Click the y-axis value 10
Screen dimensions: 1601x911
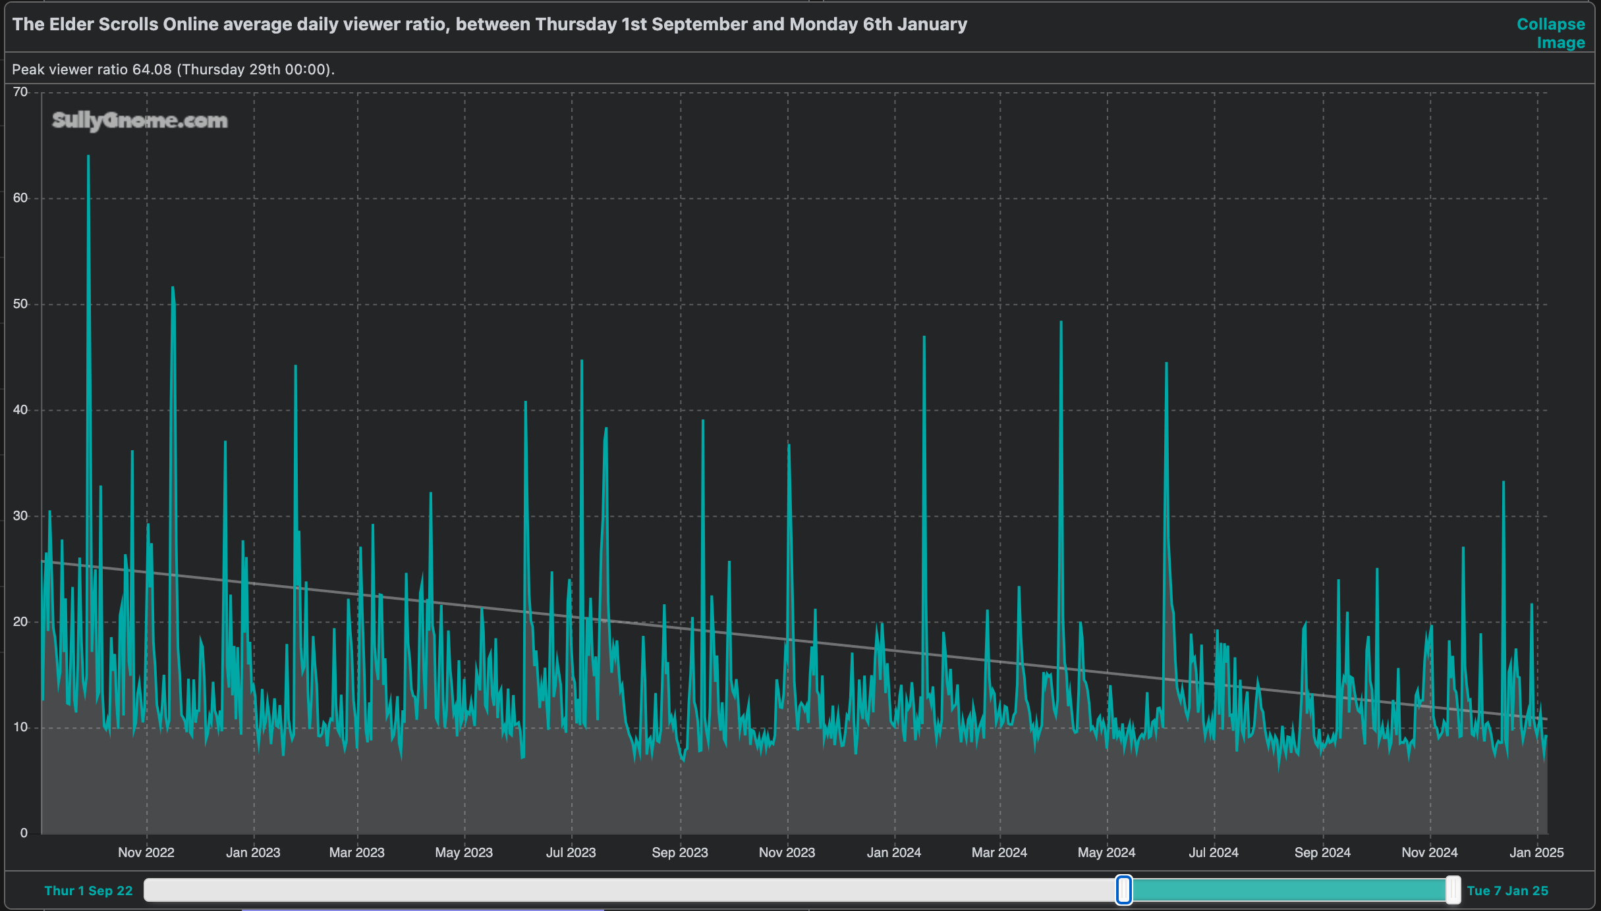pos(20,727)
